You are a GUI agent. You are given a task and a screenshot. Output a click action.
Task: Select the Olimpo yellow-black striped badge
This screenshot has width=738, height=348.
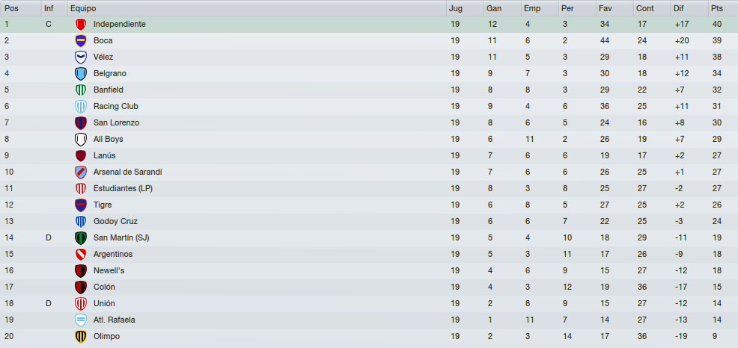81,337
